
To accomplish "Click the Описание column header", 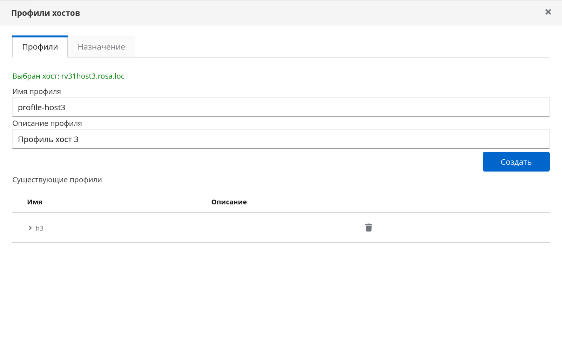I will point(229,202).
